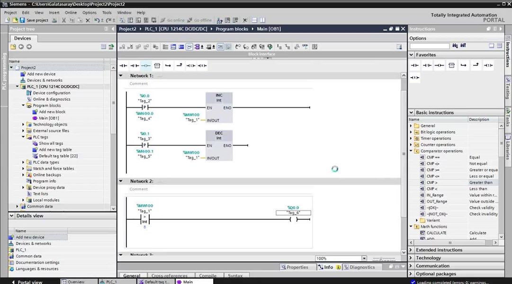The image size is (512, 284).
Task: Expand the Technology section
Action: (412, 258)
